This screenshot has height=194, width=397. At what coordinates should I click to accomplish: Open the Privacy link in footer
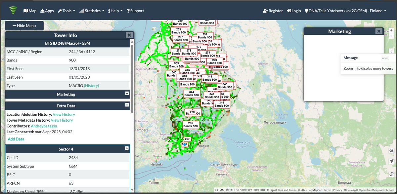pyautogui.click(x=337, y=190)
